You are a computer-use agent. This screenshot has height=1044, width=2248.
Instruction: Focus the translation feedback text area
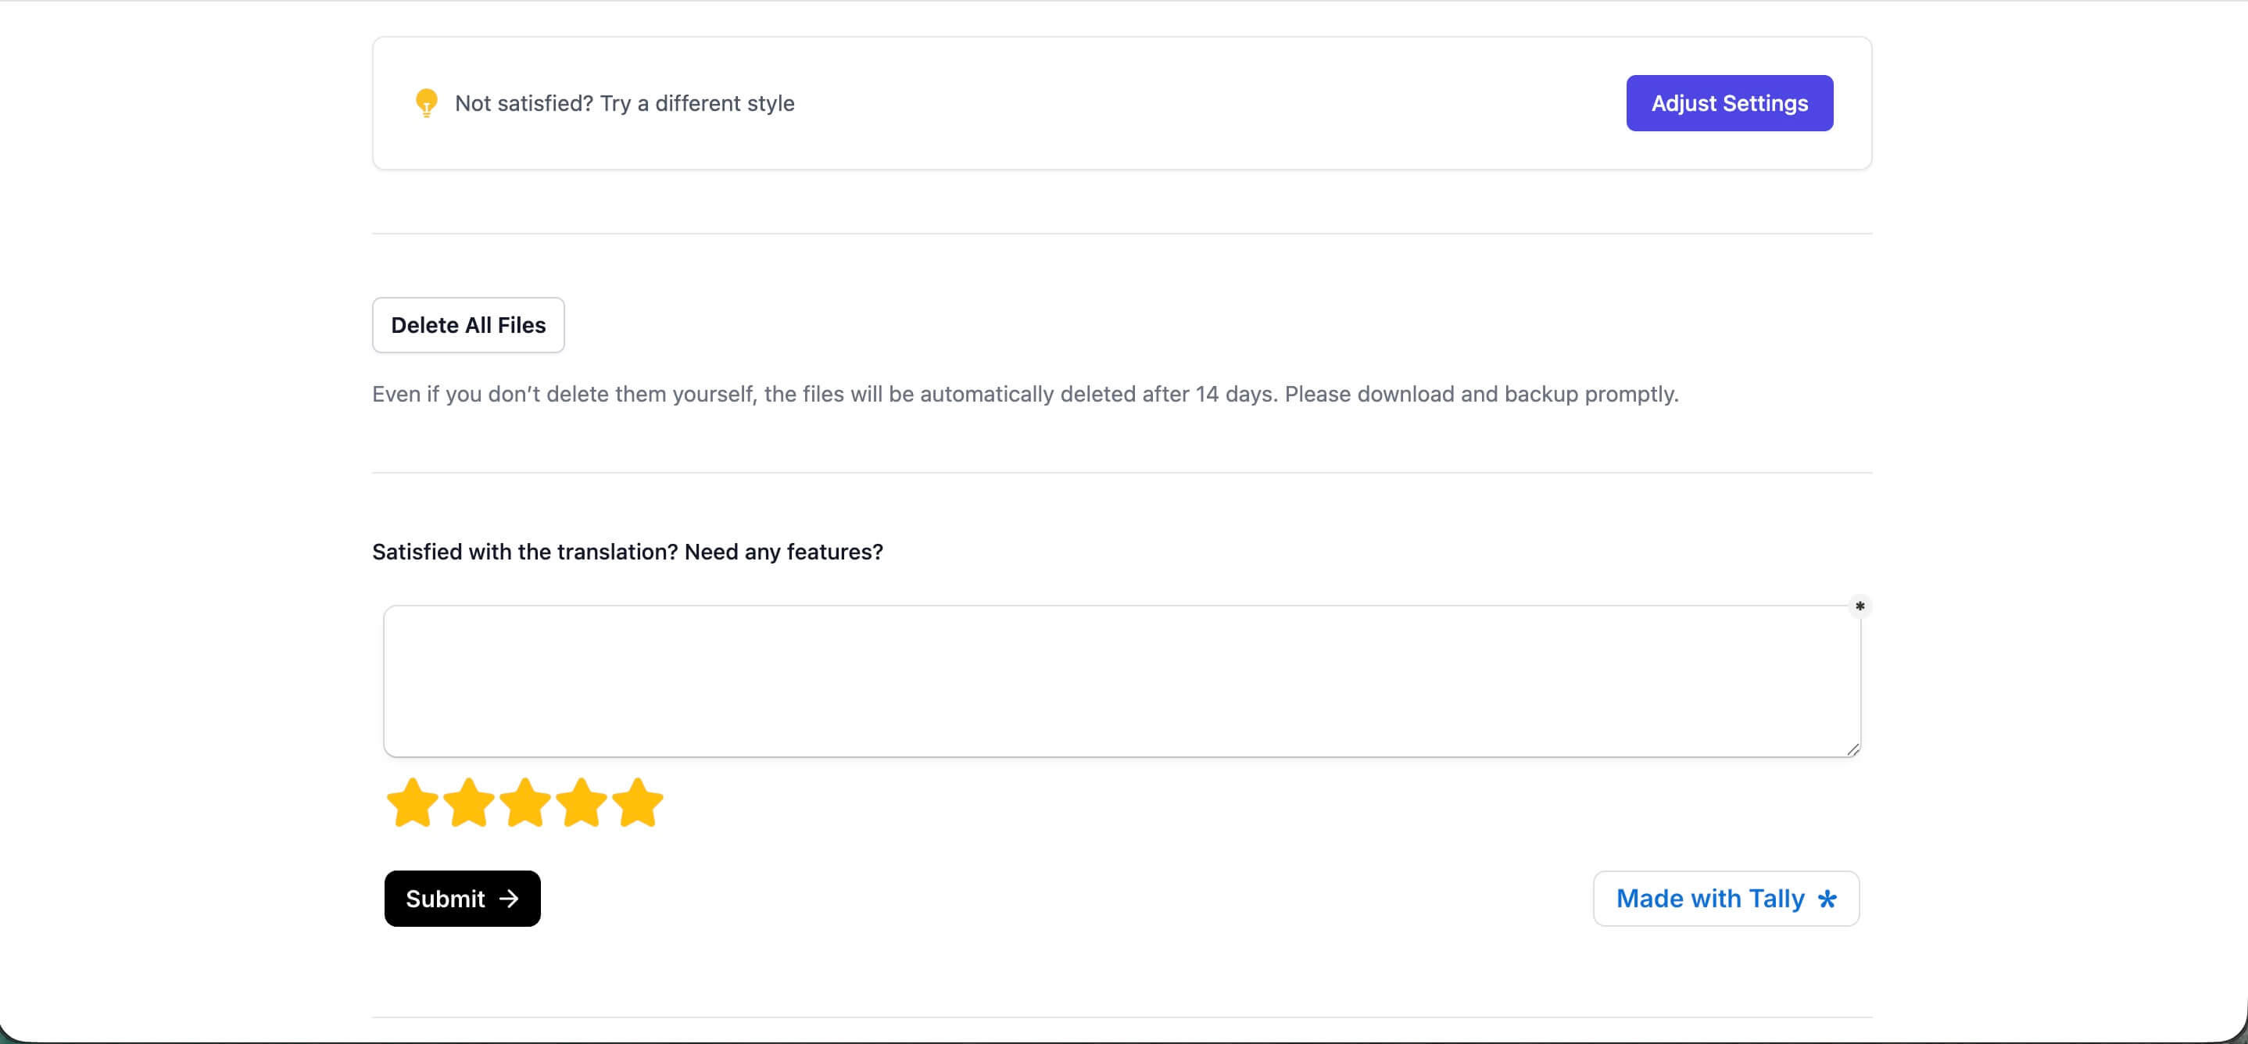[x=1121, y=681]
